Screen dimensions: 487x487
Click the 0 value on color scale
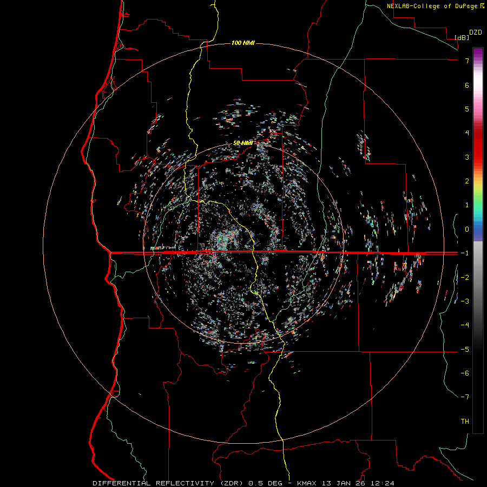coord(467,229)
